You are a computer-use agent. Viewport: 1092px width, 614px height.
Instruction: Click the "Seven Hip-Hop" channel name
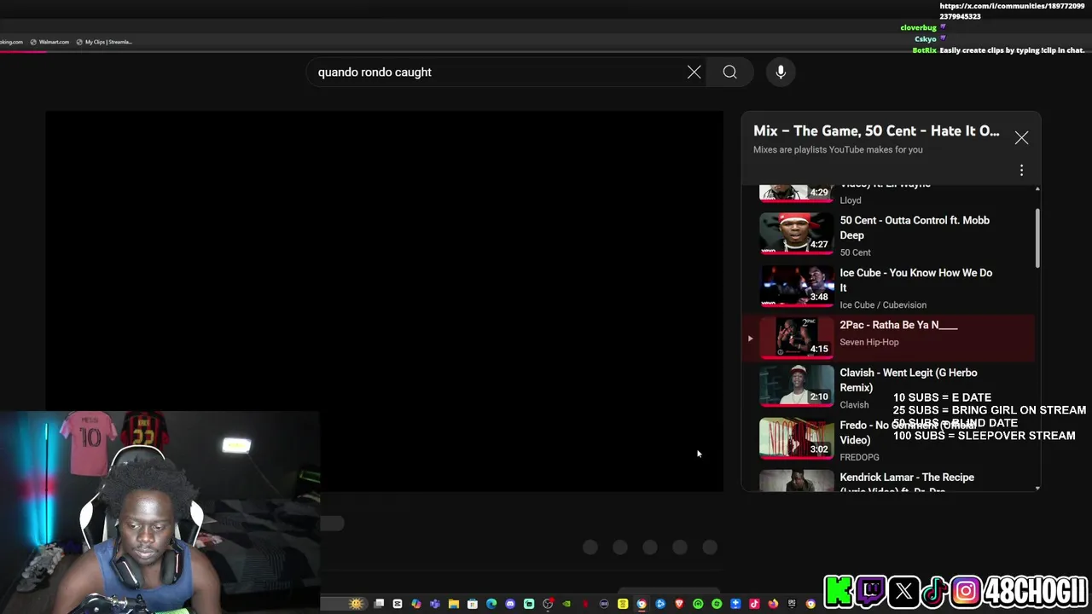coord(868,342)
